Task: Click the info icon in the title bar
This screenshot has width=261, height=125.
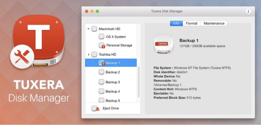Action: click(248, 11)
